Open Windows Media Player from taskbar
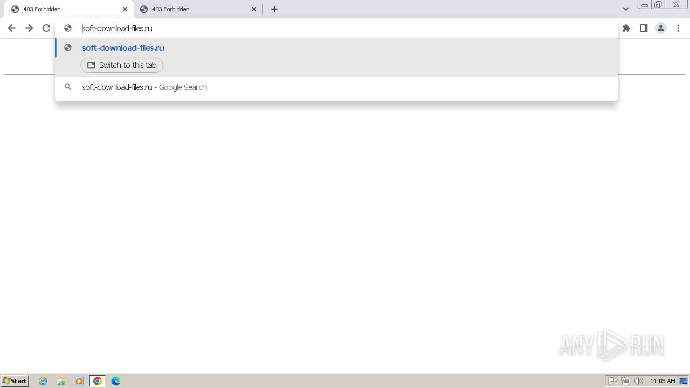Viewport: 690px width, 388px height. tap(79, 381)
